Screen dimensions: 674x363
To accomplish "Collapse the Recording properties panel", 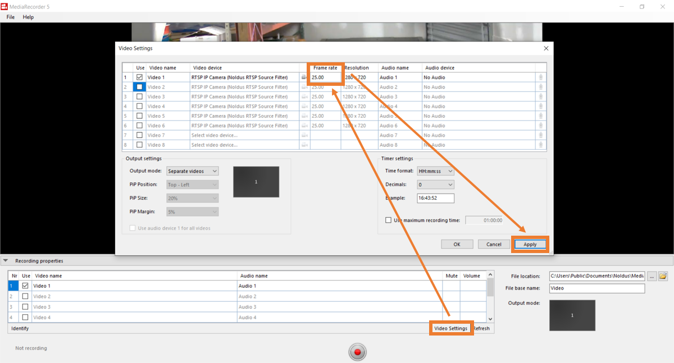I will pos(5,261).
